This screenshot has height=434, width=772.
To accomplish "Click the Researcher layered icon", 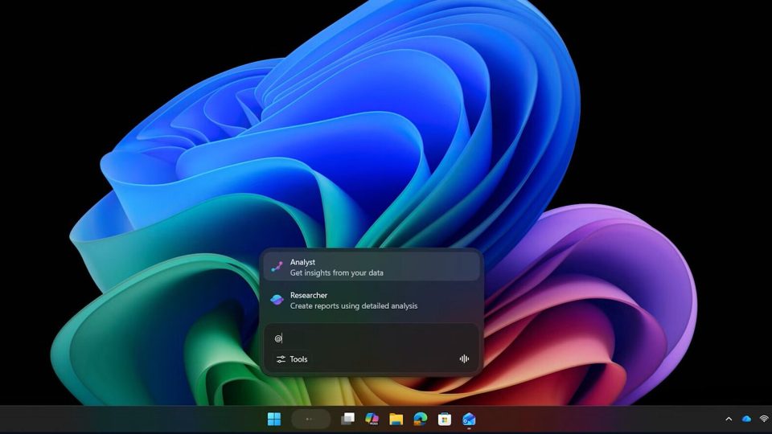I will coord(277,301).
